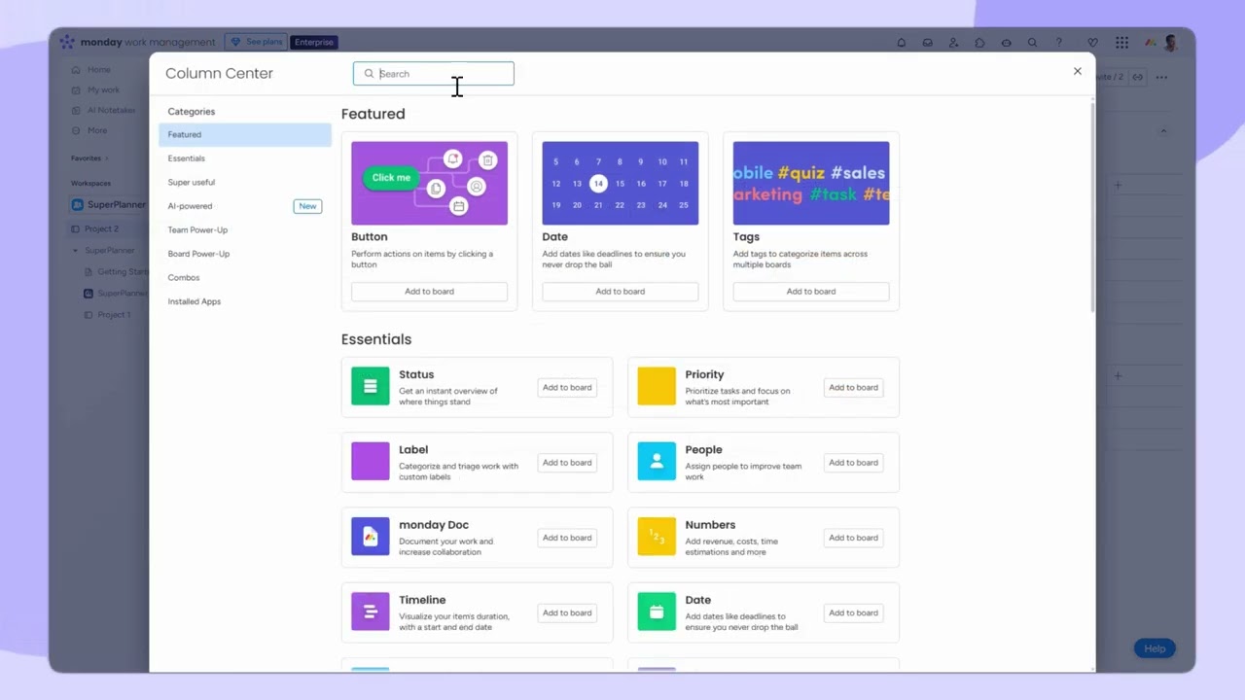Viewport: 1245px width, 700px height.
Task: Click the SuperPlanner workspace icon in the sidebar
Action: click(78, 205)
